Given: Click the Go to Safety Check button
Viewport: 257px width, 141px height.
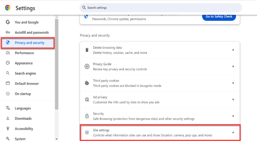Looking at the screenshot, I should point(219,16).
